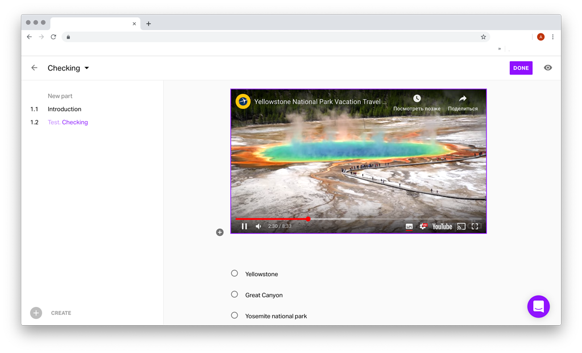Screen dimensions: 582x353
Task: Open the 1.2 Test. Checking item
Action: (x=68, y=122)
